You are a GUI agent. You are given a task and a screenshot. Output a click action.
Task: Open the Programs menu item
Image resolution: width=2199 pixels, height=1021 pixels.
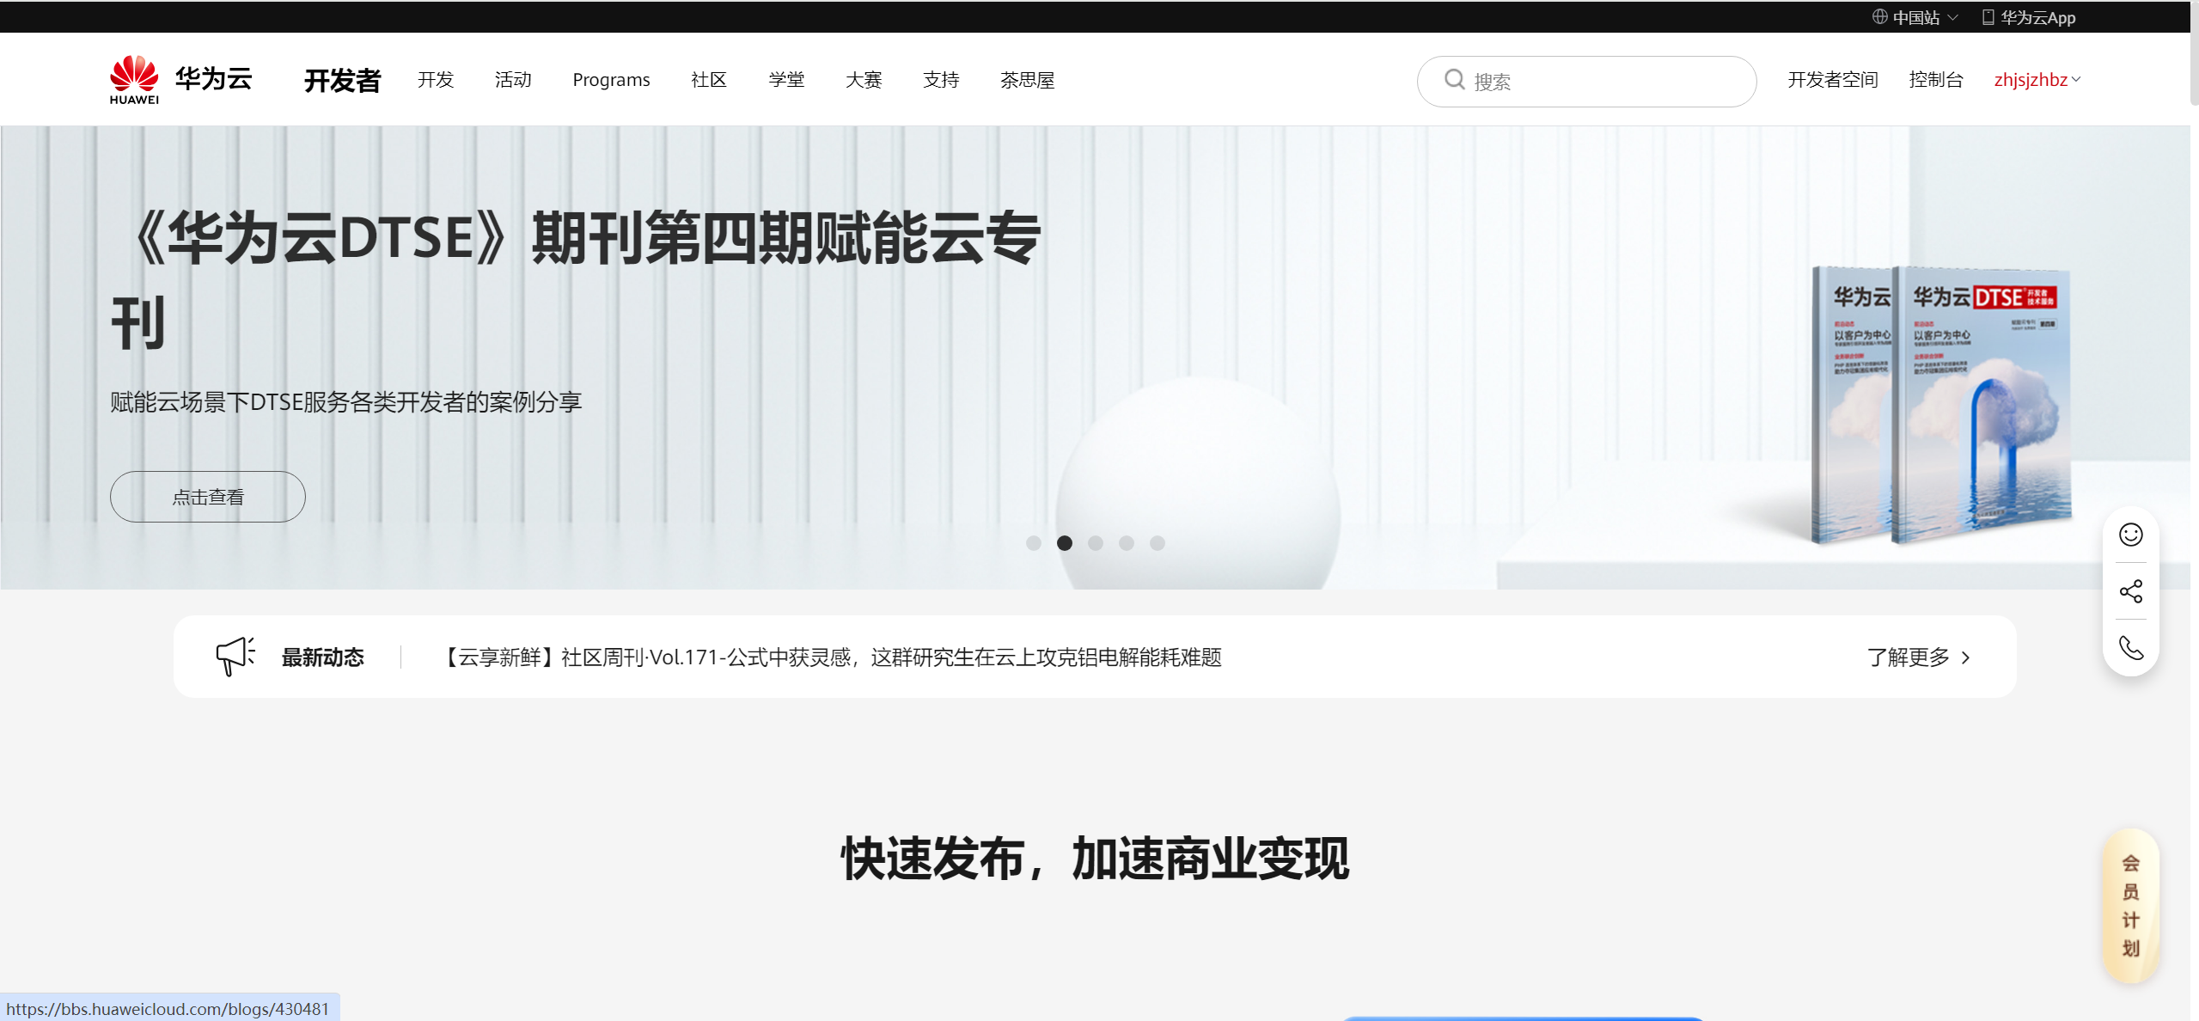tap(611, 80)
